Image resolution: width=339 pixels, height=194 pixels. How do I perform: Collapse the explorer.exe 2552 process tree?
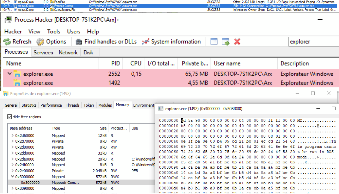tap(10, 74)
